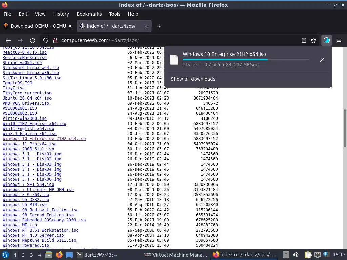The height and width of the screenshot is (260, 347).
Task: Click Windows_Neptune_Build_5111.iso link
Action: pos(39,241)
